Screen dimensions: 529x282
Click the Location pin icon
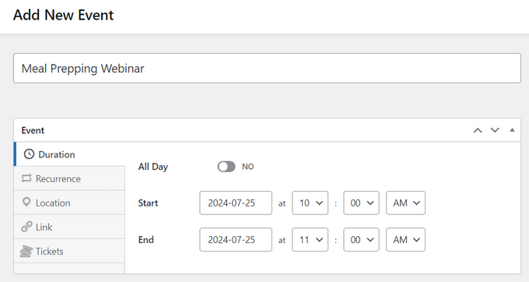coord(26,203)
